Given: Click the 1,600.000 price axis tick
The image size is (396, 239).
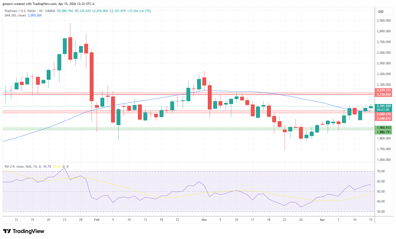Looking at the screenshot, I should coord(384,160).
